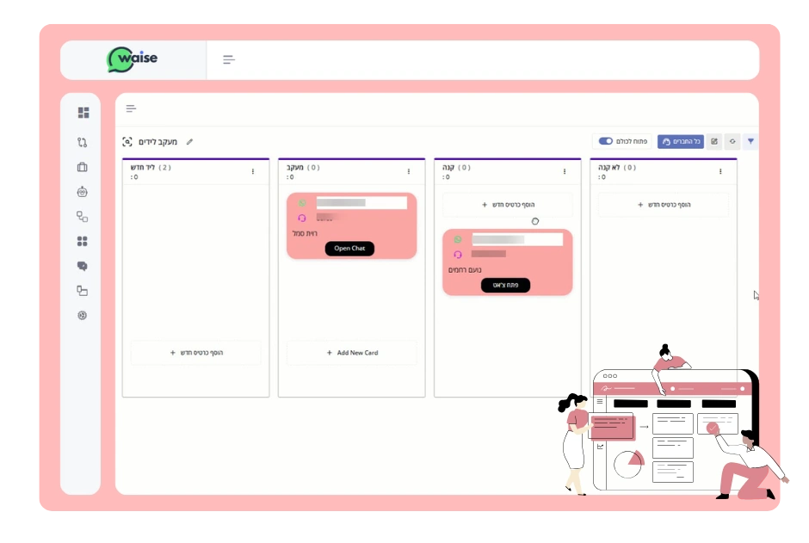Click the briefcase icon in the sidebar

pyautogui.click(x=83, y=167)
